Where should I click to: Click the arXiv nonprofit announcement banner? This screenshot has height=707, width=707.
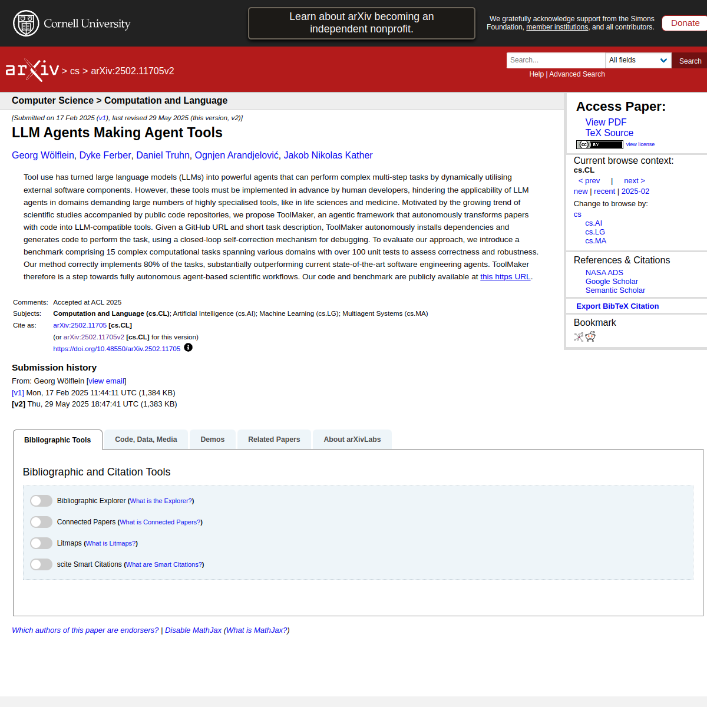(362, 23)
